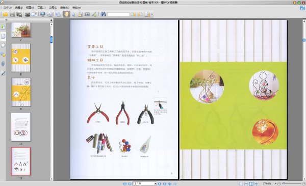Click the thumbnail panel scrollbar handle

click(52, 40)
